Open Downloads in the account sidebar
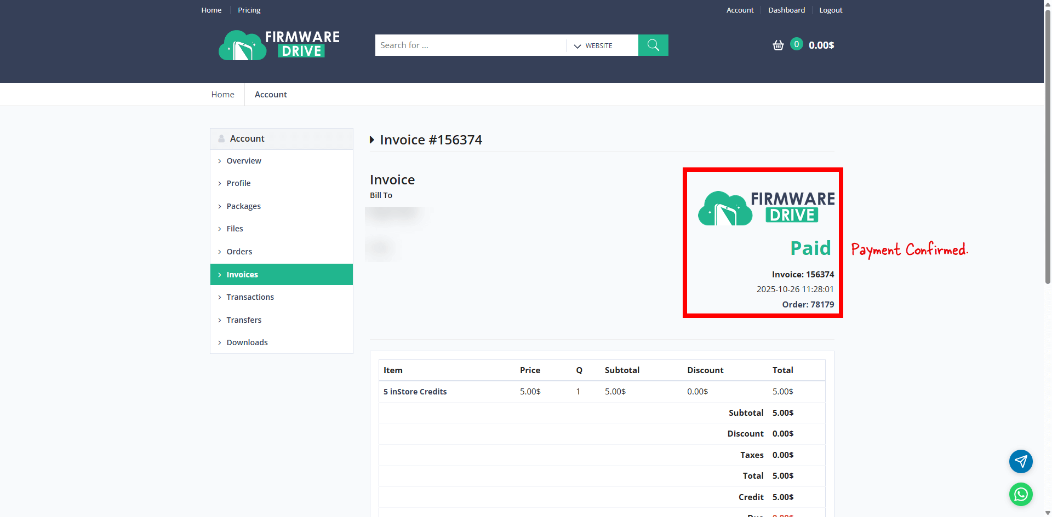Image resolution: width=1052 pixels, height=517 pixels. (x=247, y=342)
